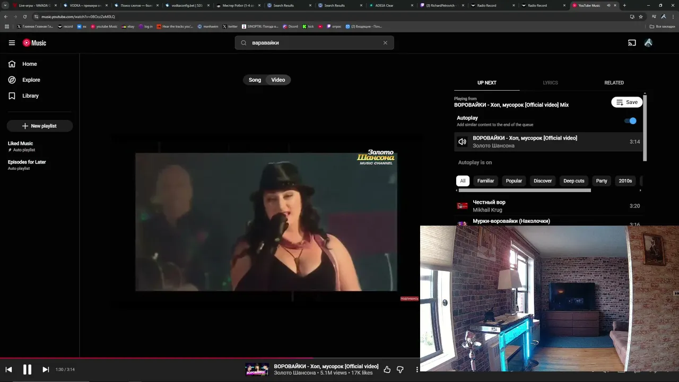Open the Cast to device icon
This screenshot has height=382, width=679.
click(632, 43)
